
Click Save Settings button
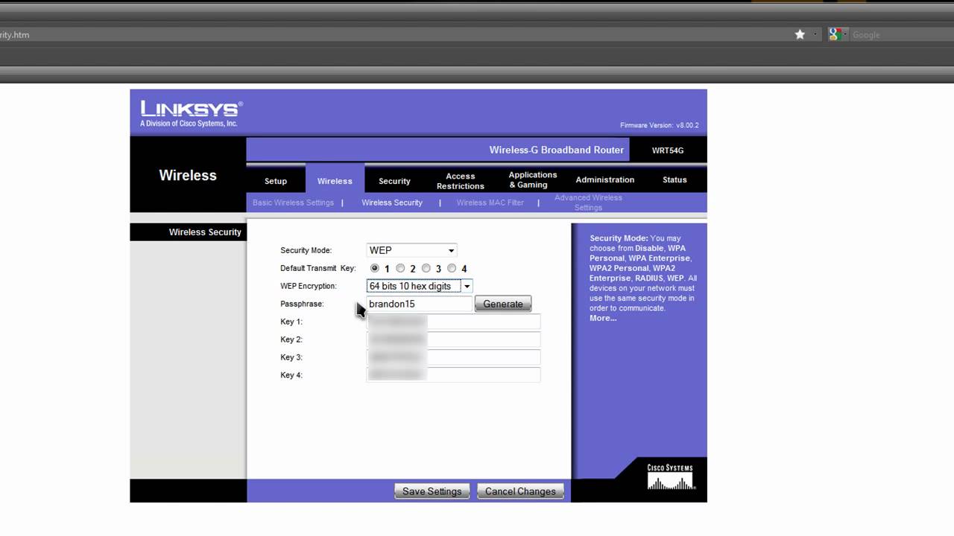tap(432, 491)
